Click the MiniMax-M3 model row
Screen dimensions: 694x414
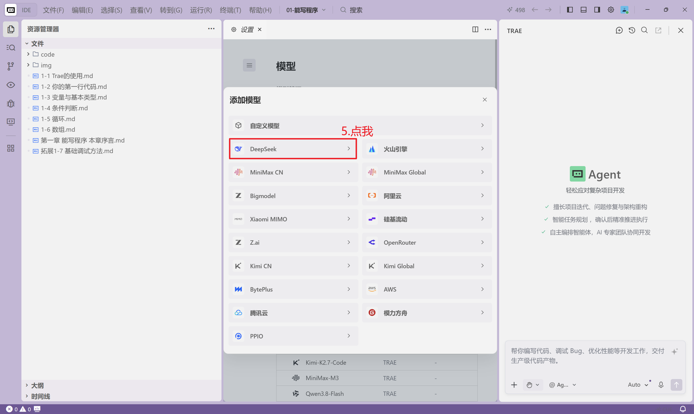coord(377,378)
